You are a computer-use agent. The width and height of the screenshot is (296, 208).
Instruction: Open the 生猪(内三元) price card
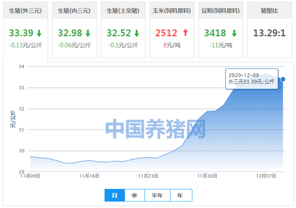click(74, 30)
